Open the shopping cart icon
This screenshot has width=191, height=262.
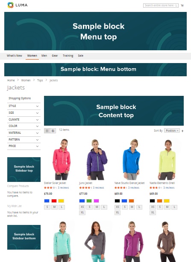tap(182, 6)
